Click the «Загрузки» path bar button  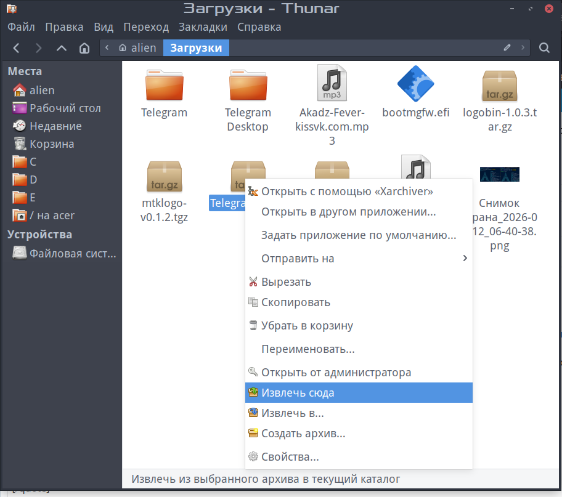point(196,48)
